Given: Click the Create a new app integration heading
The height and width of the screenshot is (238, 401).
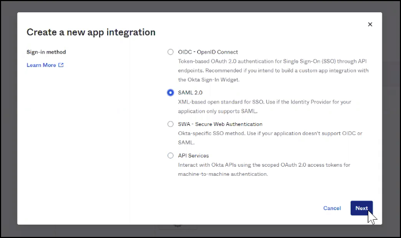Looking at the screenshot, I should 91,32.
